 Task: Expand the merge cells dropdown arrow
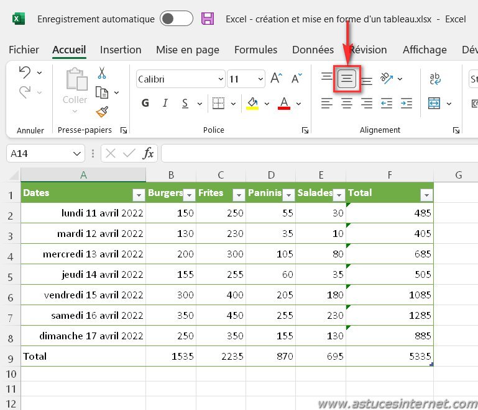tap(449, 104)
